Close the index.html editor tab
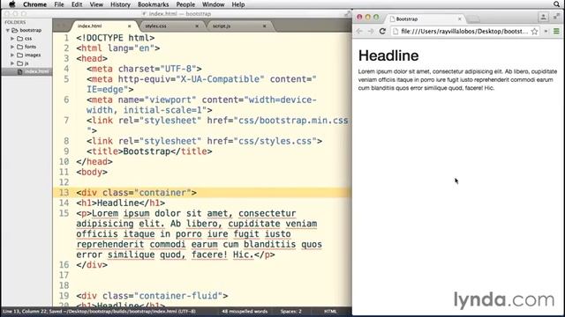 click(x=130, y=26)
